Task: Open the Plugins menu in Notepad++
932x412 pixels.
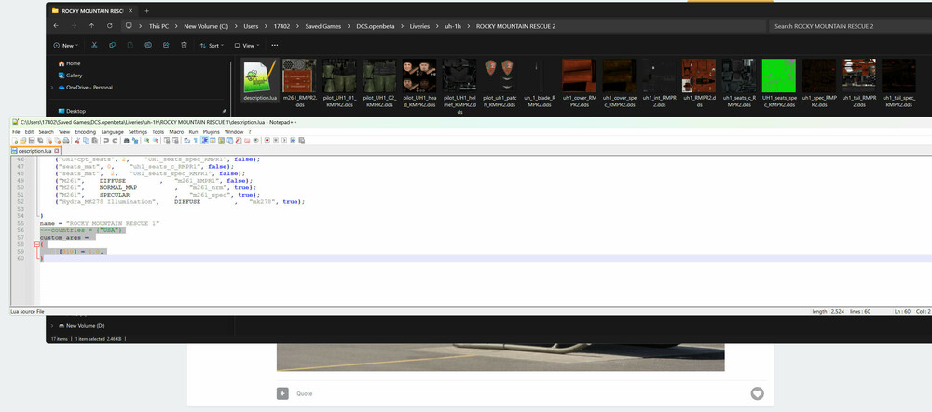Action: click(212, 132)
